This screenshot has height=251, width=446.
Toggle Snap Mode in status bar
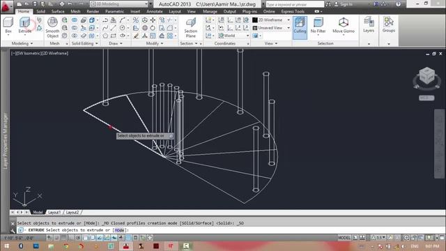click(x=56, y=237)
